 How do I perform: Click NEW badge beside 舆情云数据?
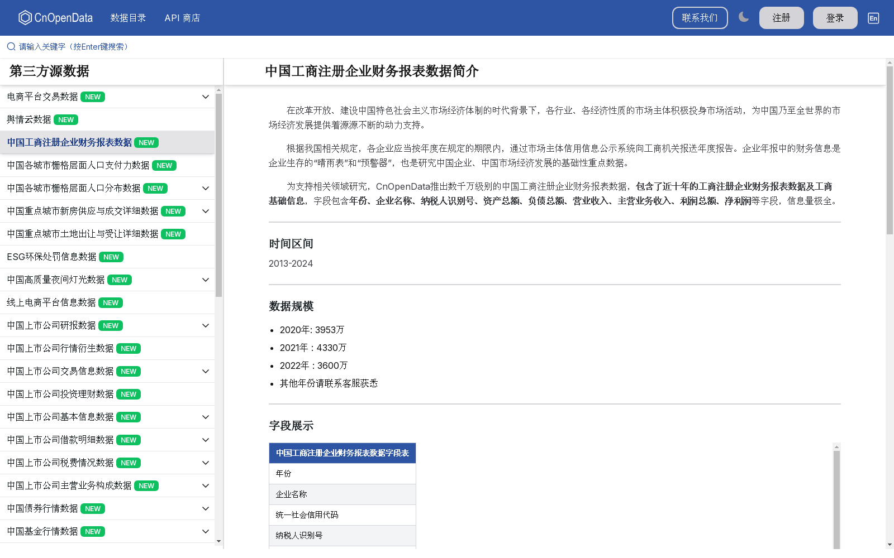[x=66, y=119]
